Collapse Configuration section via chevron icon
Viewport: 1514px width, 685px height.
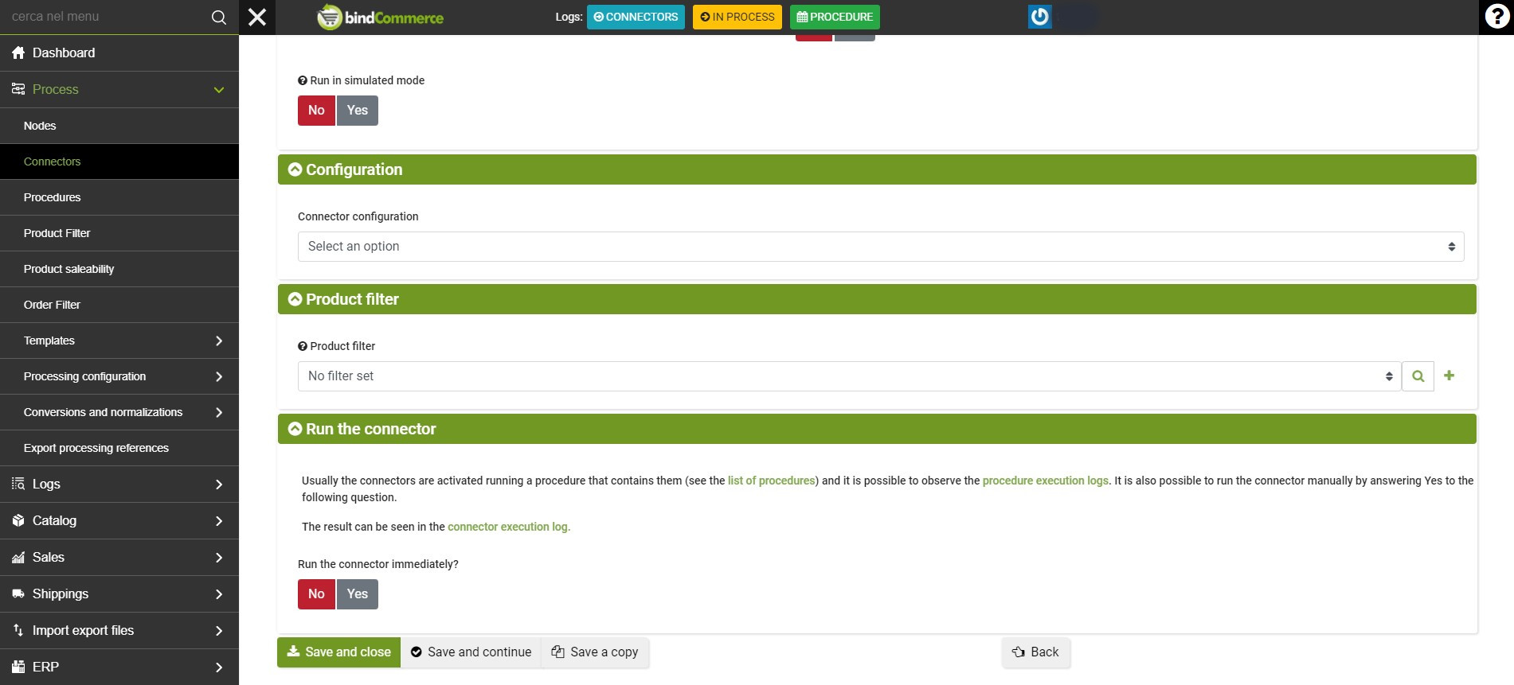click(295, 169)
